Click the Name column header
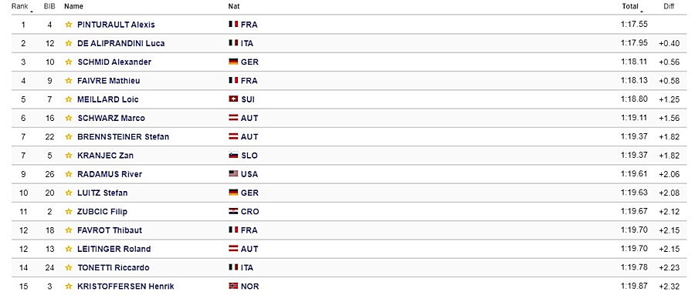This screenshot has width=695, height=295. coord(73,7)
